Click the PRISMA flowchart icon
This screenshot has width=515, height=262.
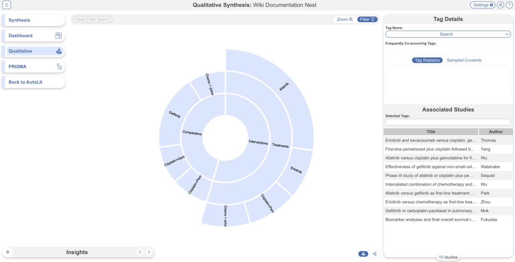(x=59, y=66)
